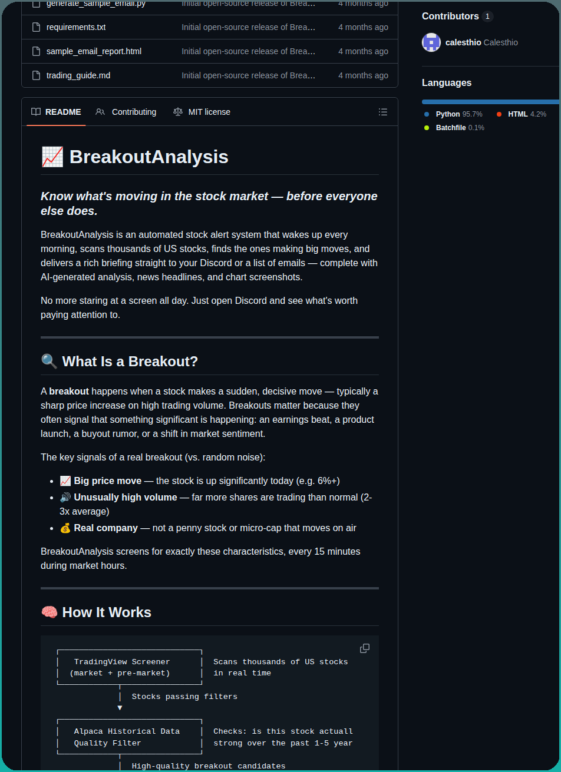
Task: Click the Big price move bullet
Action: 200,481
